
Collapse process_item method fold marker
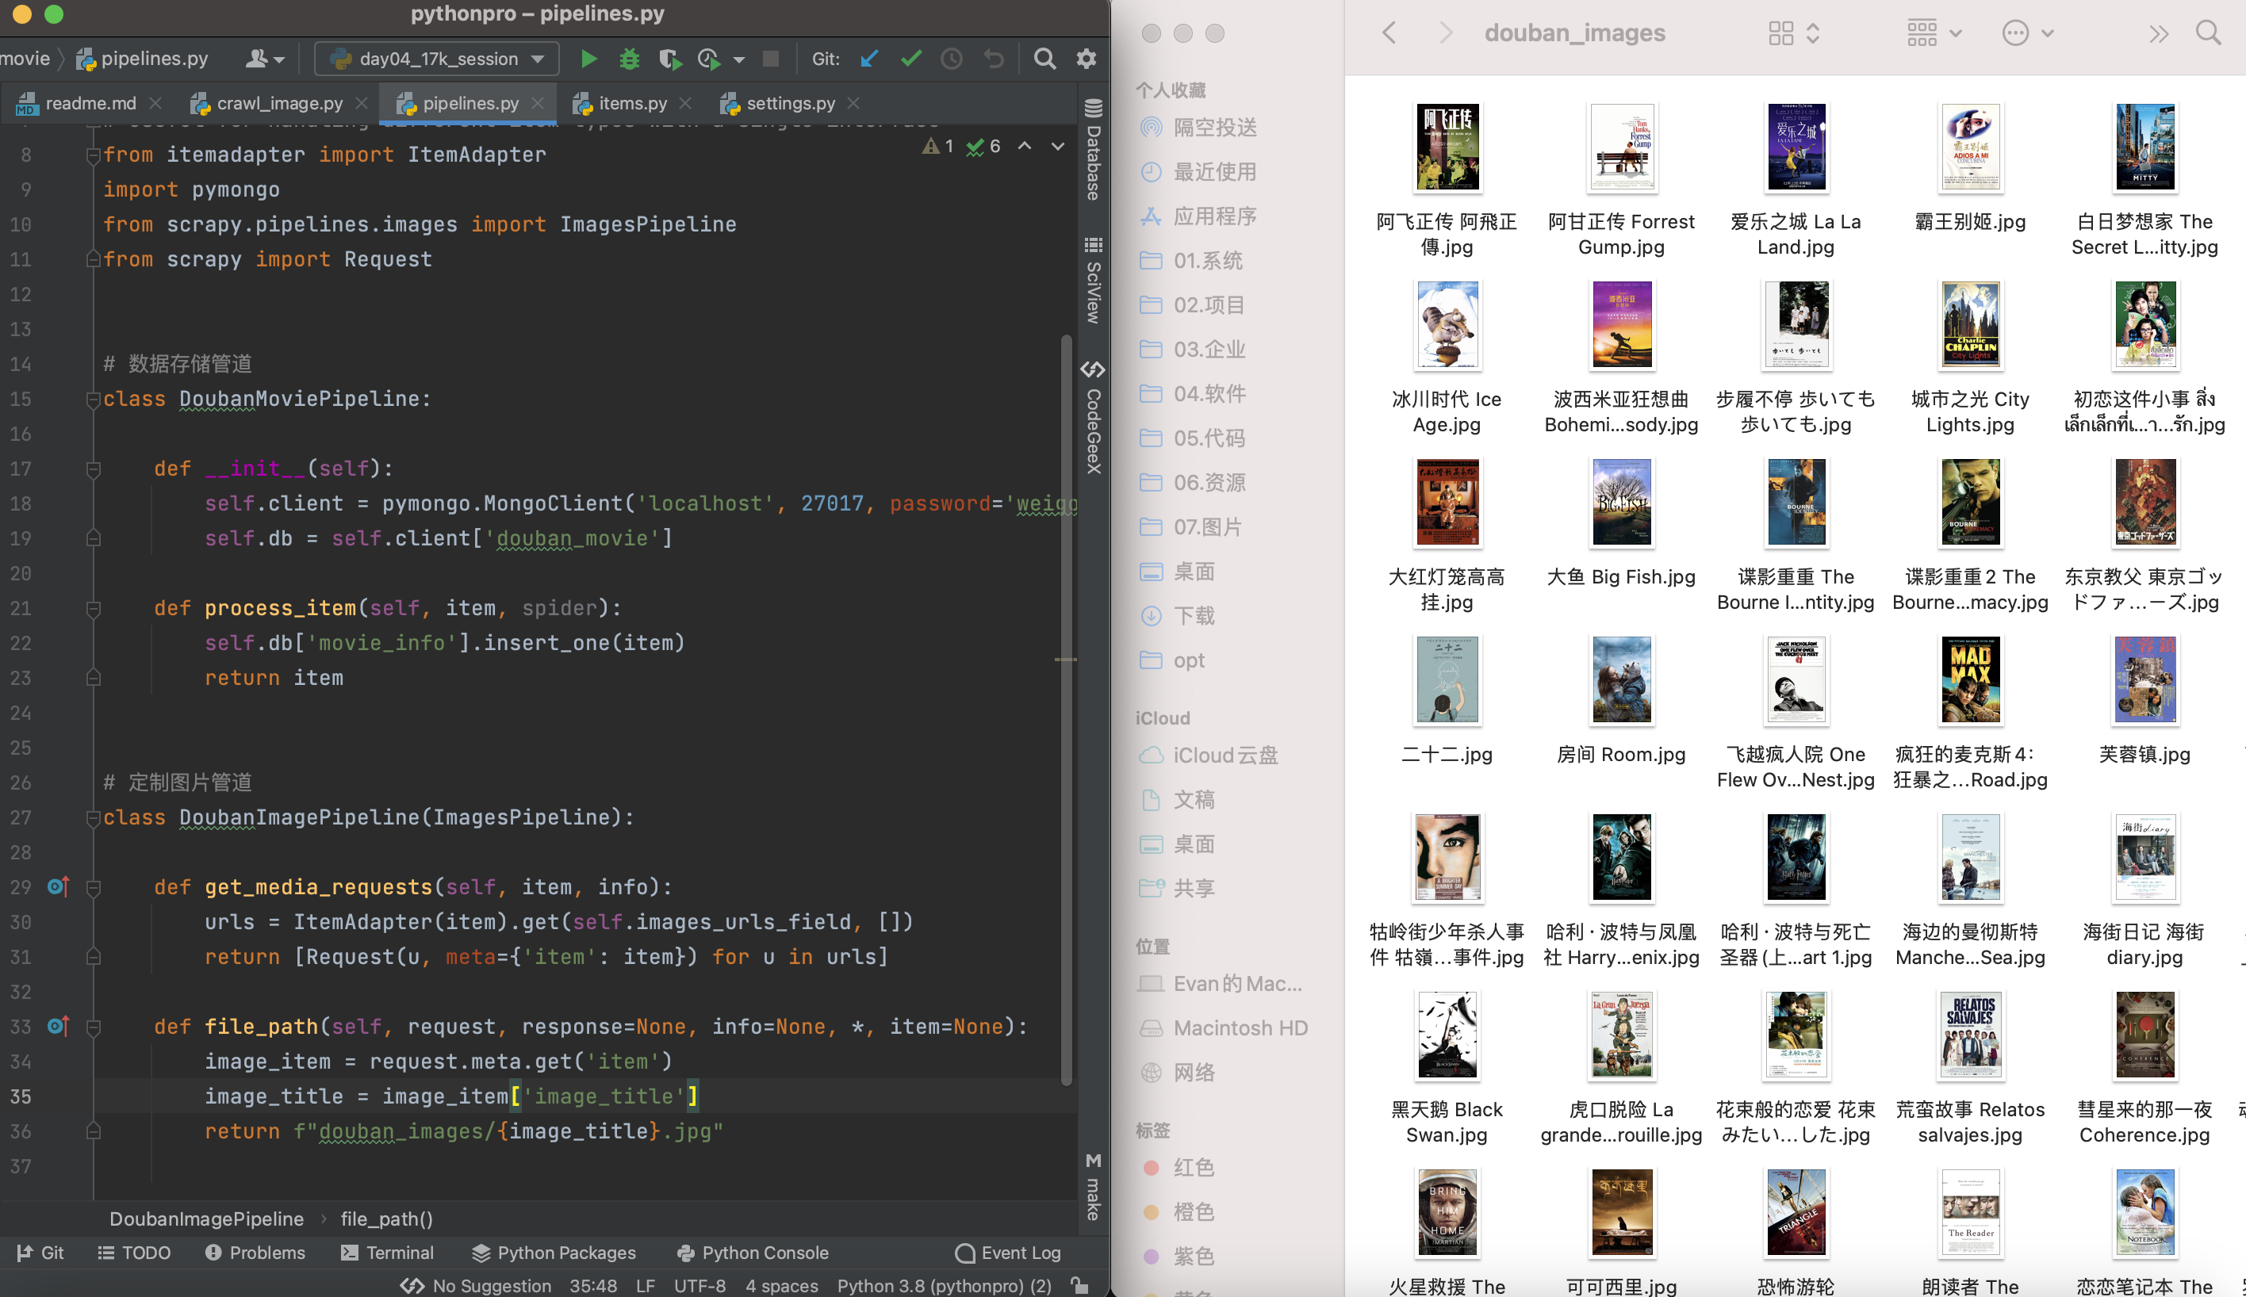coord(93,608)
